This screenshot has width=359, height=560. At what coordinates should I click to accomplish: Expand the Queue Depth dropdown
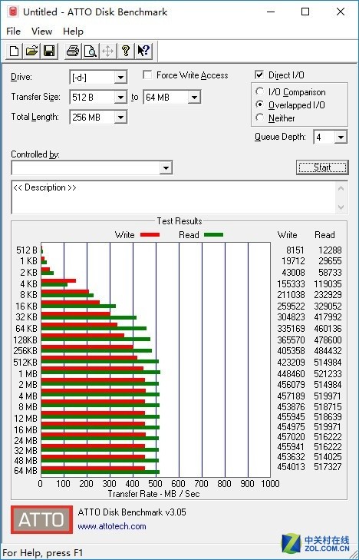coord(341,138)
